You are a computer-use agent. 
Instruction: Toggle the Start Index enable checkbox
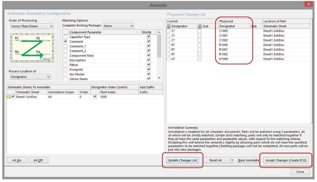coord(95,97)
